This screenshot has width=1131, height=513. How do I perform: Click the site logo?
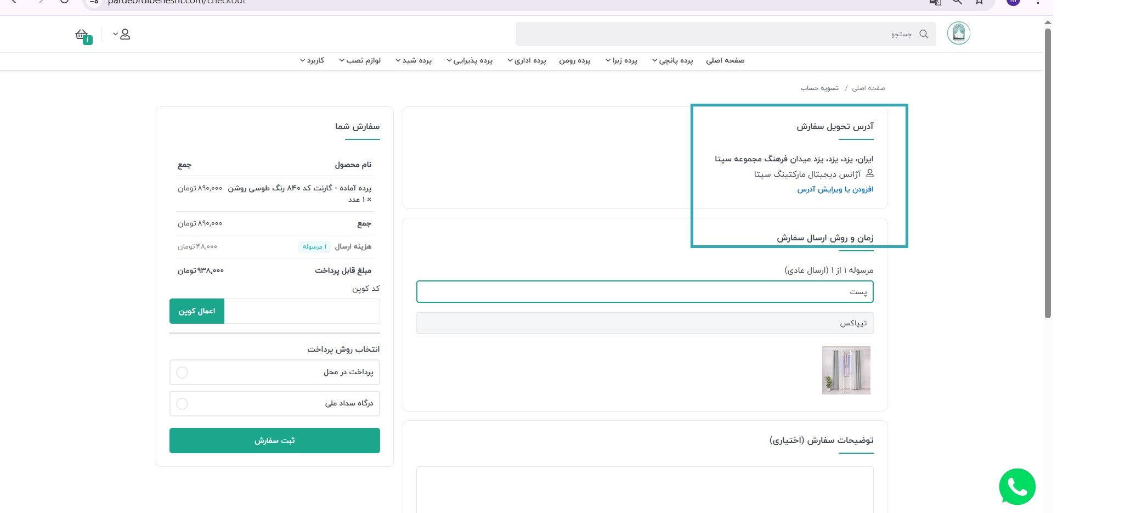[959, 33]
